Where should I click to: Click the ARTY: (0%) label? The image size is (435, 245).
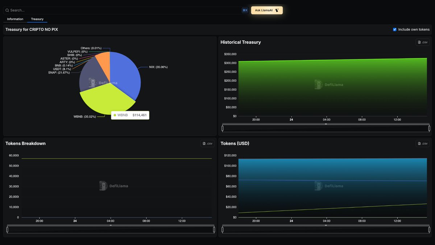[x=67, y=62]
